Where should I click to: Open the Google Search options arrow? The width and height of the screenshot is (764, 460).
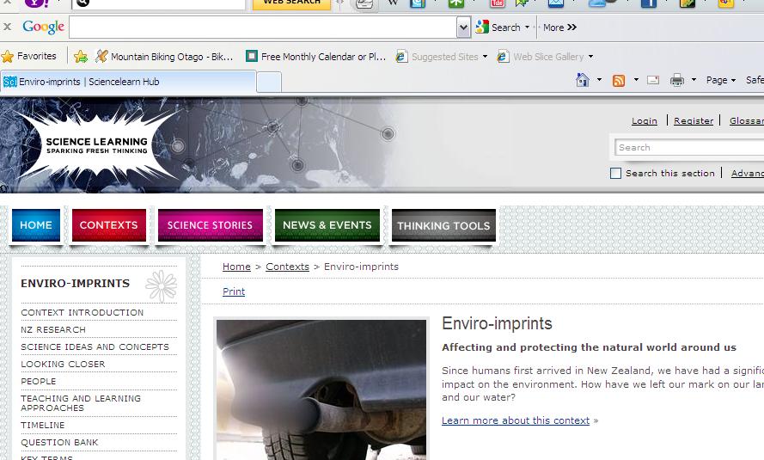coord(527,28)
